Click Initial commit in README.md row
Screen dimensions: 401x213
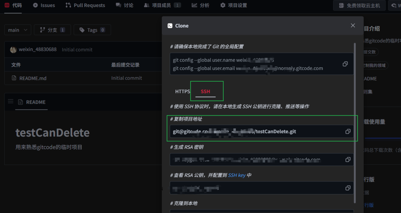[126, 78]
